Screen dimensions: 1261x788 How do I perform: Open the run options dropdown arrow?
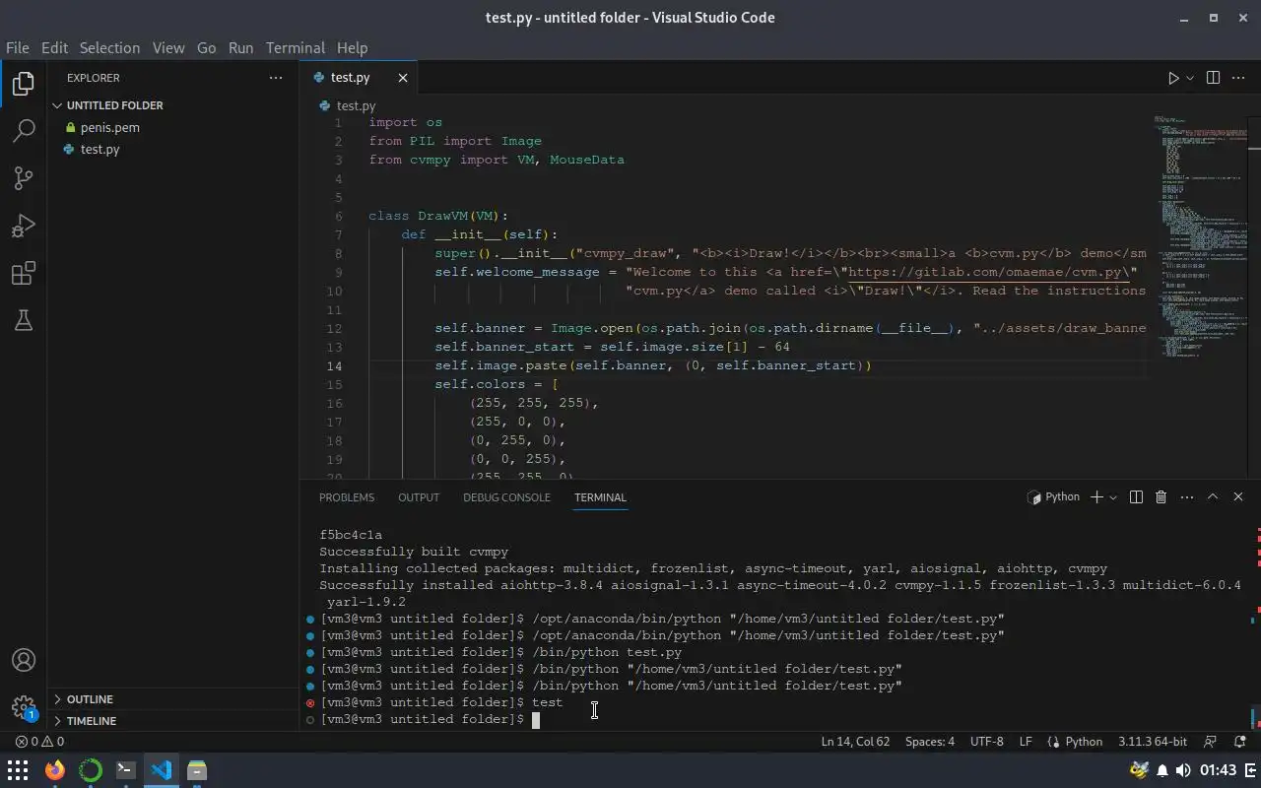tap(1190, 78)
